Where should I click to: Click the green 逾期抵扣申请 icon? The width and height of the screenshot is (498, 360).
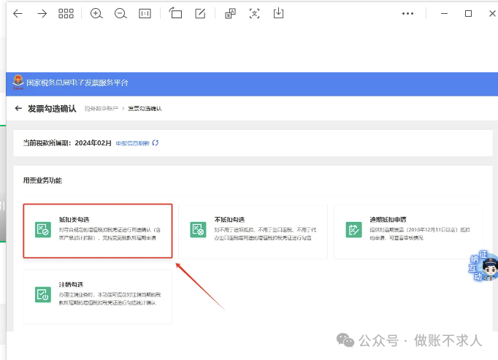click(354, 229)
